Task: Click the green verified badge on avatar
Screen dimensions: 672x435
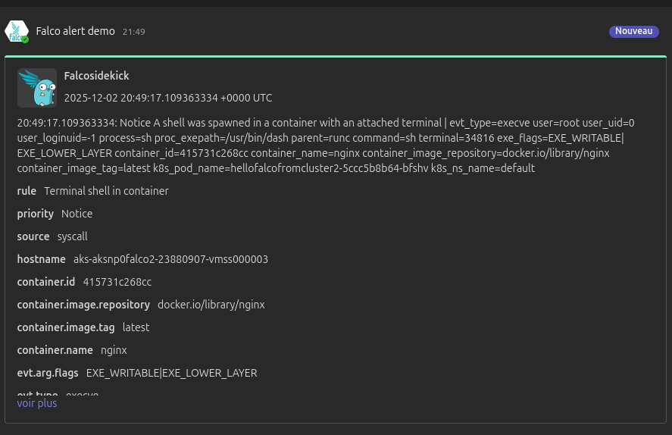Action: 25,39
